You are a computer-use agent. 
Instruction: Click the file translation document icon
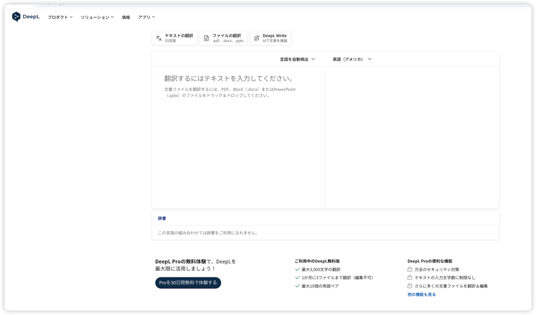tap(206, 38)
